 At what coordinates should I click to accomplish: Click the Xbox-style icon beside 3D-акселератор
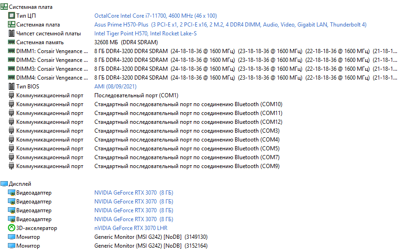tap(12, 228)
